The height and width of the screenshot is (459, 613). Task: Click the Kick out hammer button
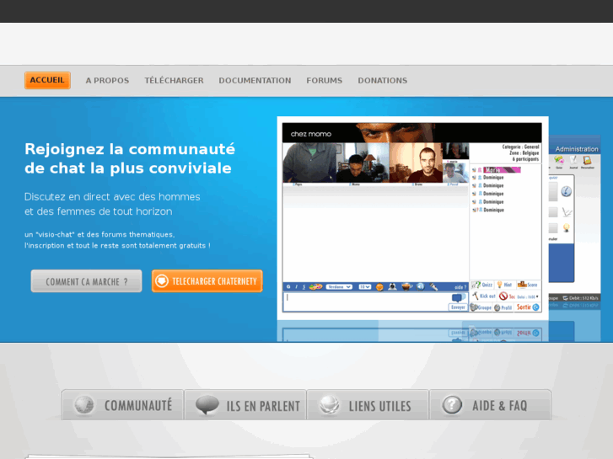(484, 296)
